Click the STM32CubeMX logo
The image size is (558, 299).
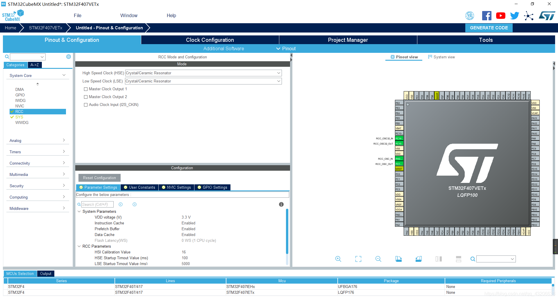click(x=13, y=16)
